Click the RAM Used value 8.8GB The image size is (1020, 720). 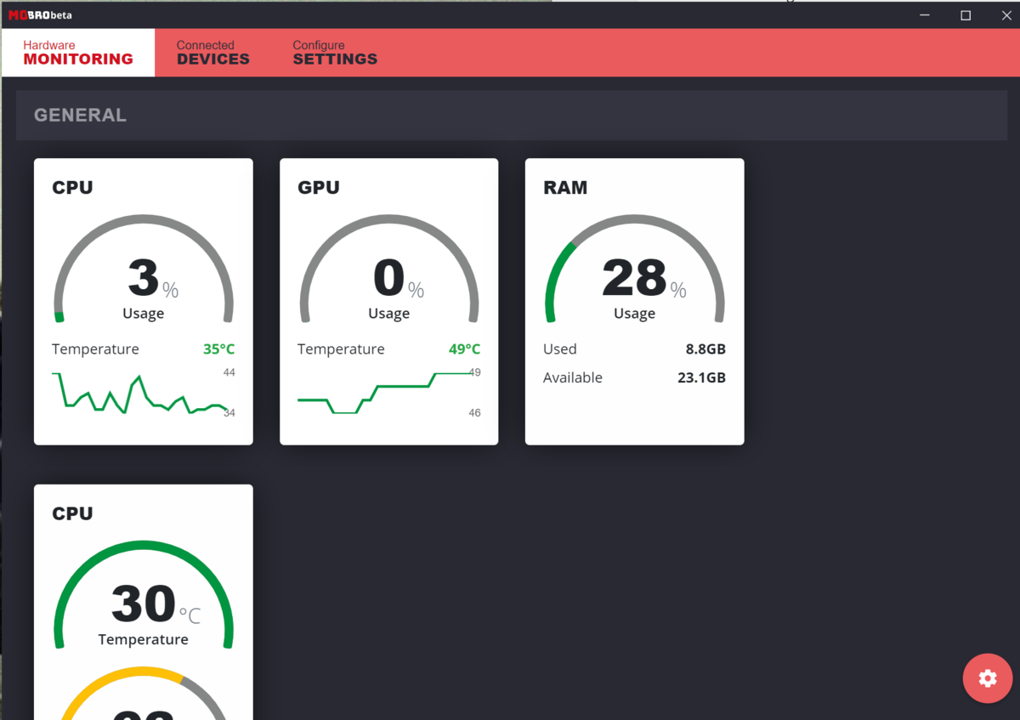pos(705,349)
